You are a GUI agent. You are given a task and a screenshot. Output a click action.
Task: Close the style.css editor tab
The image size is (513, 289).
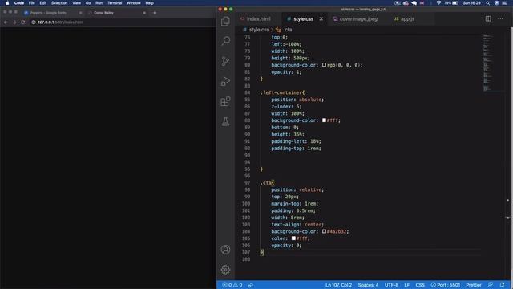click(x=321, y=19)
